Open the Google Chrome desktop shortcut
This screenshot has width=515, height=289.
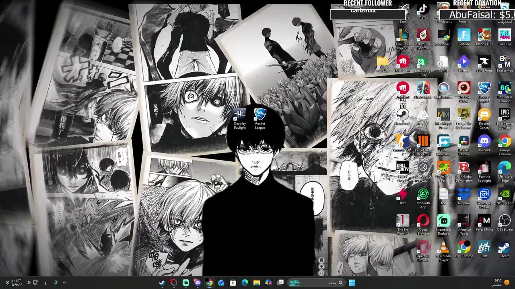505,145
